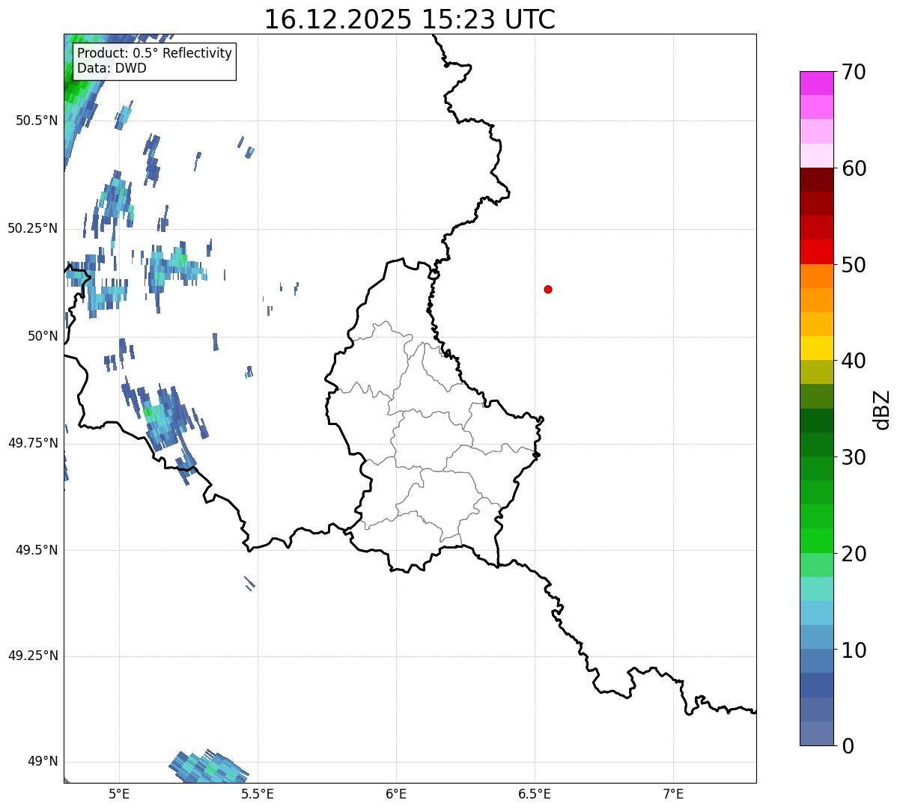This screenshot has height=809, width=900.
Task: Click the 49.25°N latitude label
Action: [33, 656]
